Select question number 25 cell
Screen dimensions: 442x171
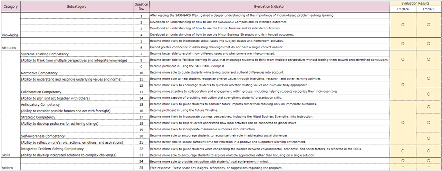click(141, 168)
